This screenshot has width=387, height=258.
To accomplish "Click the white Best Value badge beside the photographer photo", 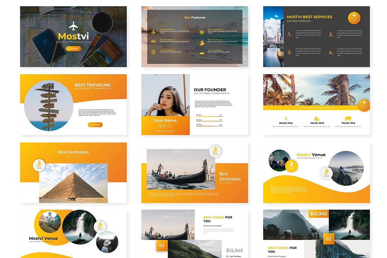I will 326,173.
